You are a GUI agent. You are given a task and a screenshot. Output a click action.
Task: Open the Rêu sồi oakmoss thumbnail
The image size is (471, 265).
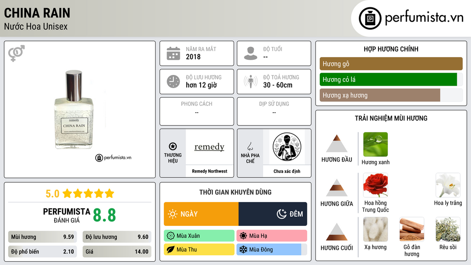point(448,230)
